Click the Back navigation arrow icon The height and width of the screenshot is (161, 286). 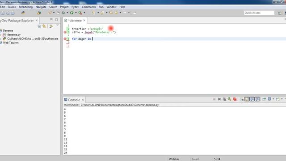[x=116, y=13]
